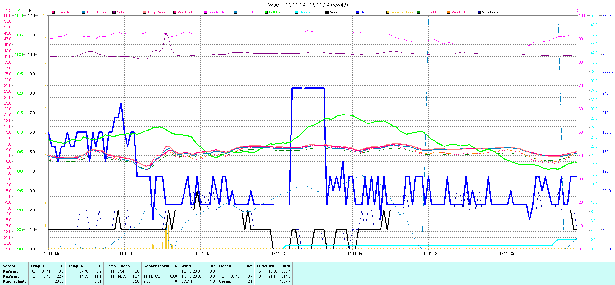615x285 pixels.
Task: Click the Sonnenschein column header in table
Action: point(156,266)
